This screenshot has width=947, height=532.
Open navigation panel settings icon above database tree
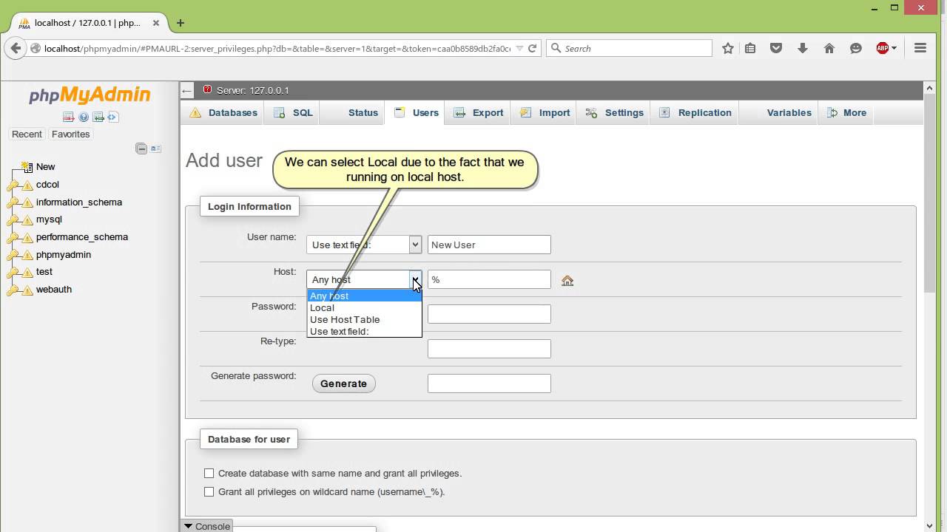click(x=156, y=147)
